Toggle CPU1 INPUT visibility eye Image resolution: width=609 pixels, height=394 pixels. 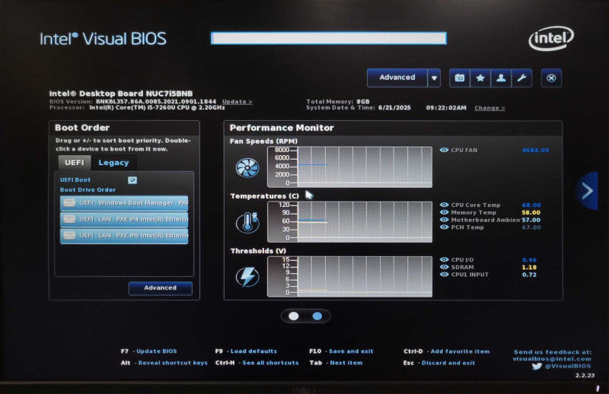[445, 275]
